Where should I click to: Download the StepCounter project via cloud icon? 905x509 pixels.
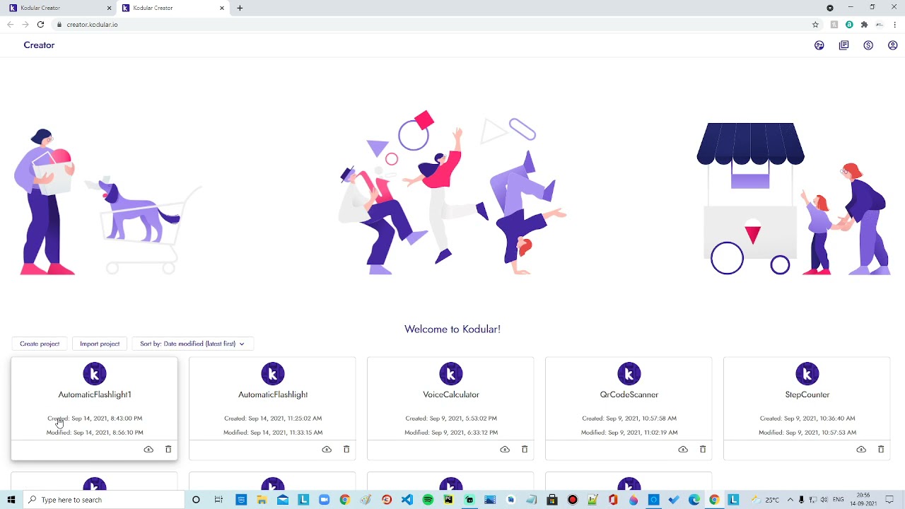click(x=861, y=449)
